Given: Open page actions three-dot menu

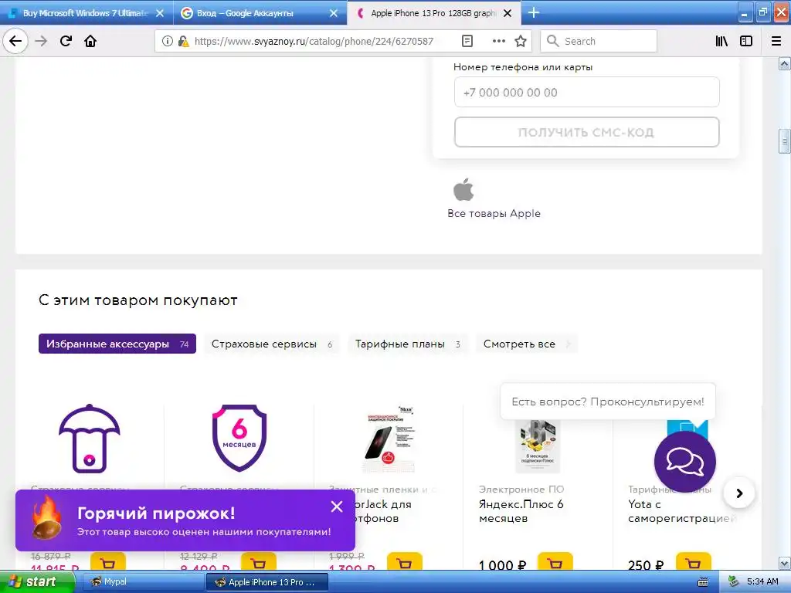Looking at the screenshot, I should 498,41.
